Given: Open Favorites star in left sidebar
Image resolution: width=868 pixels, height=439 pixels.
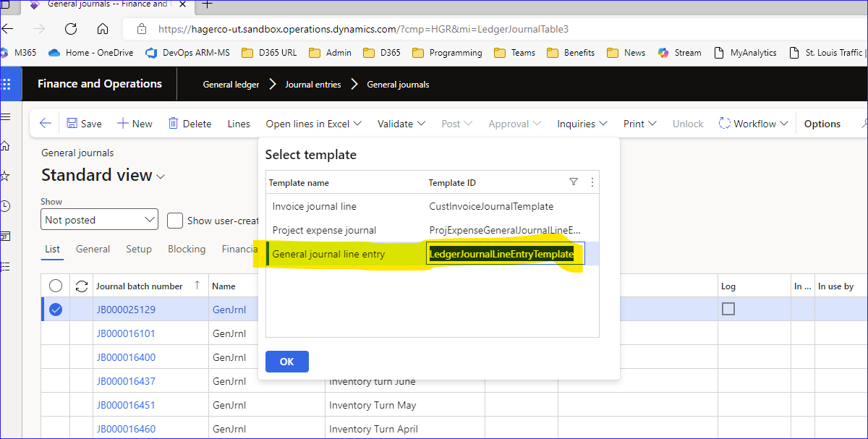Looking at the screenshot, I should [5, 176].
